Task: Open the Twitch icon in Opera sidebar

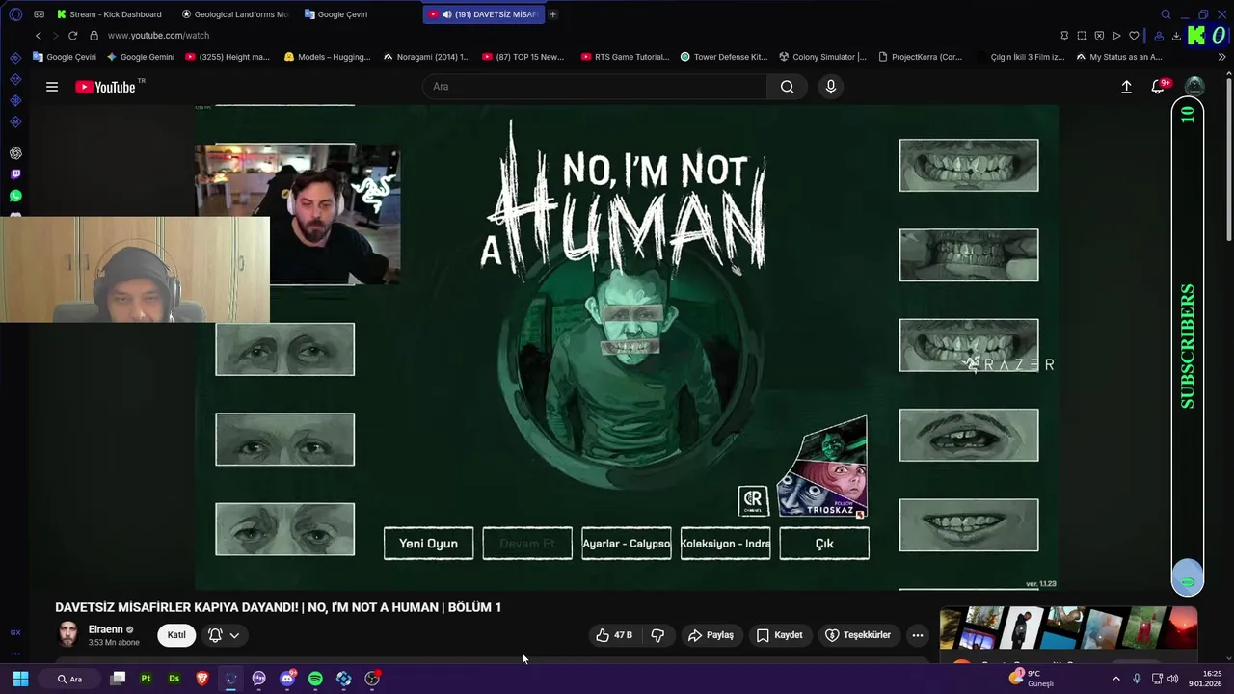Action: 15,174
